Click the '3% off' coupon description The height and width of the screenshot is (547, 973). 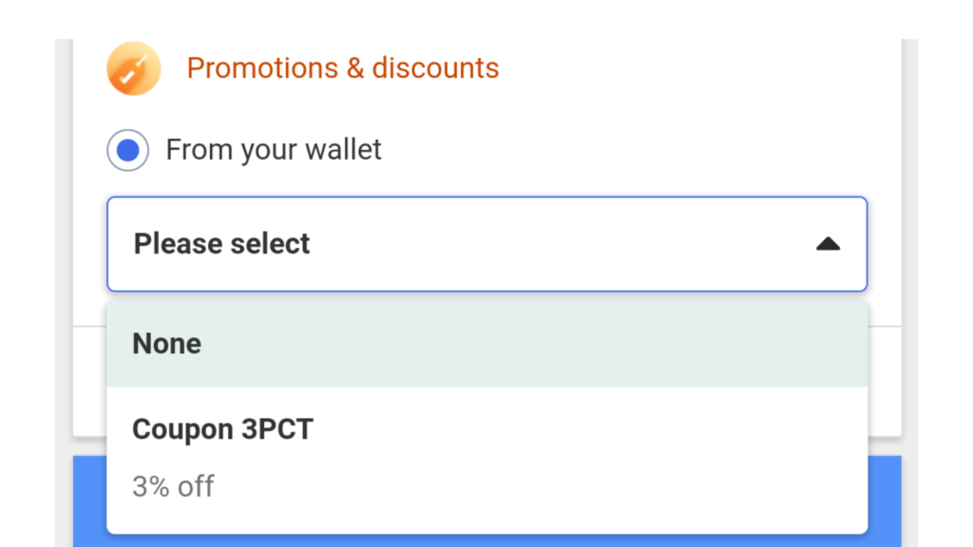pyautogui.click(x=173, y=487)
